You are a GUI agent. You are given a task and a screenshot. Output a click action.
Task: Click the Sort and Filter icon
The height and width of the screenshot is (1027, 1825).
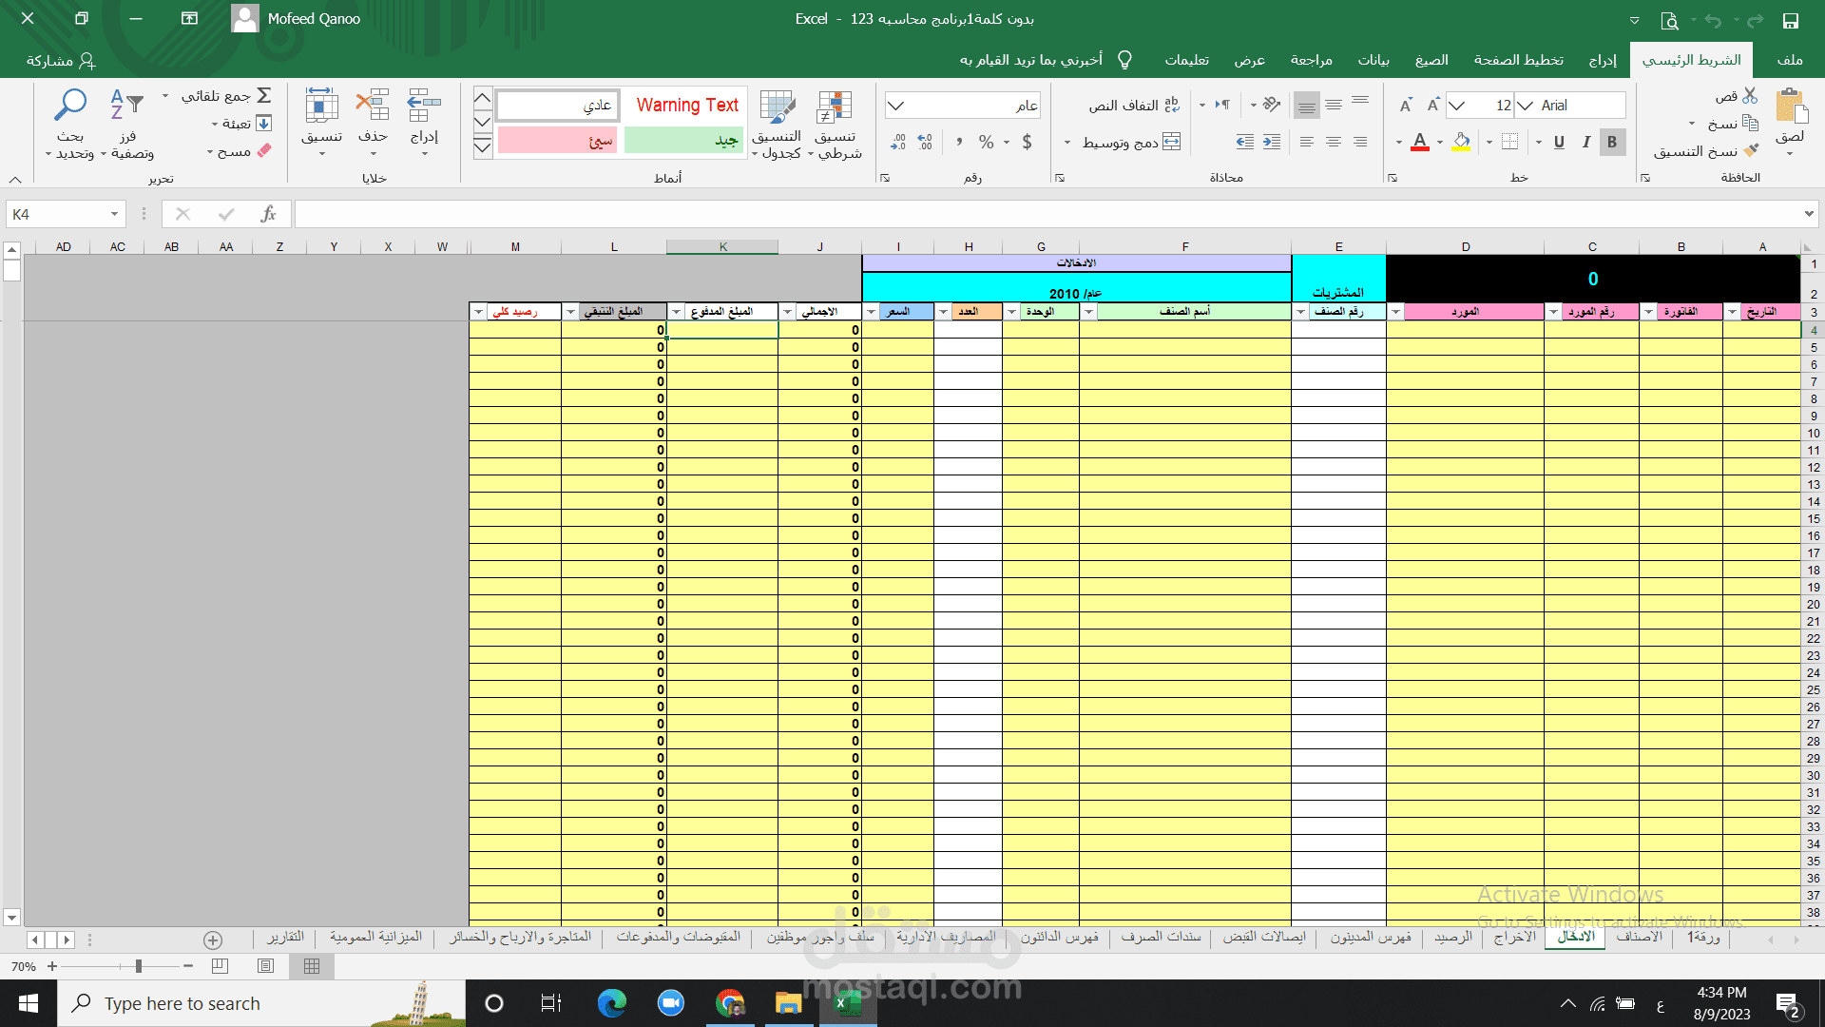tap(126, 105)
